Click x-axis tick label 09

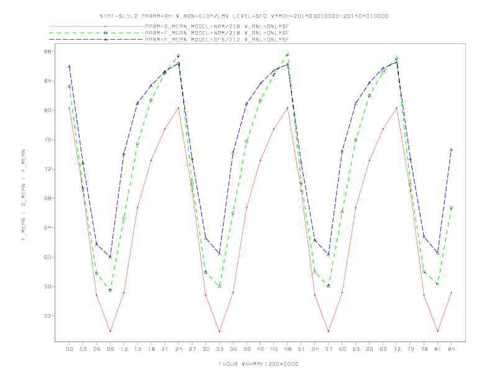click(x=111, y=349)
